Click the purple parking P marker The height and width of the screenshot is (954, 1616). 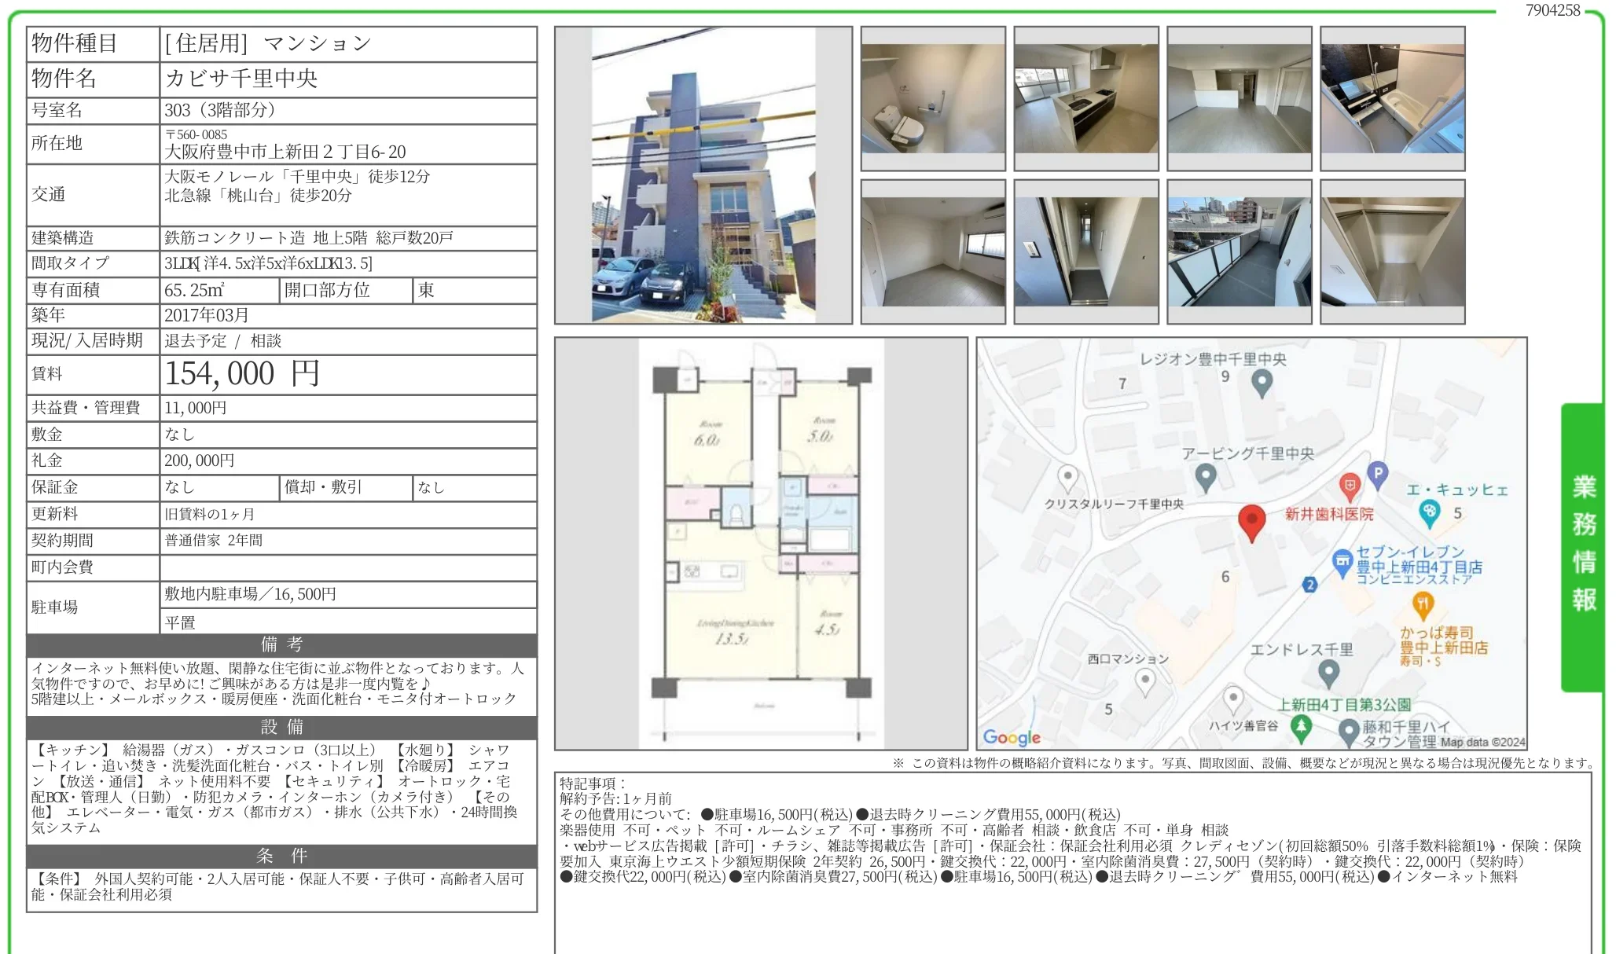tap(1377, 473)
